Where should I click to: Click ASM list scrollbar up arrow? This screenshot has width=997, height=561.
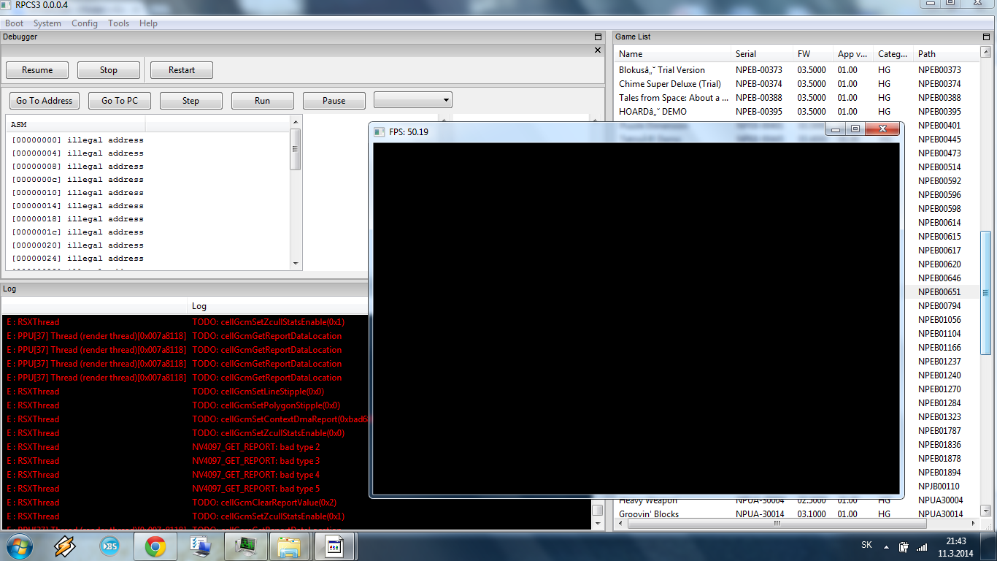(296, 122)
